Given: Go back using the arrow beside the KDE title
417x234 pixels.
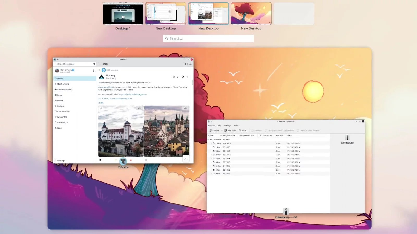Looking at the screenshot, I should 100,64.
